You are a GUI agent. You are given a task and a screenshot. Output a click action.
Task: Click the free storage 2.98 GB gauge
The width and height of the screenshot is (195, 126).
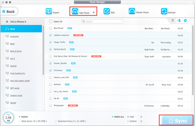(x=8, y=118)
